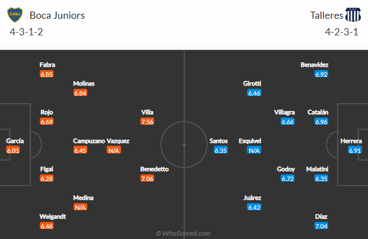Click Vazquez's N/A rating badge
The width and height of the screenshot is (368, 239).
114,150
